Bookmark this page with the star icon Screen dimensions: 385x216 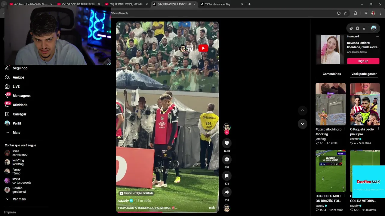coord(345,13)
